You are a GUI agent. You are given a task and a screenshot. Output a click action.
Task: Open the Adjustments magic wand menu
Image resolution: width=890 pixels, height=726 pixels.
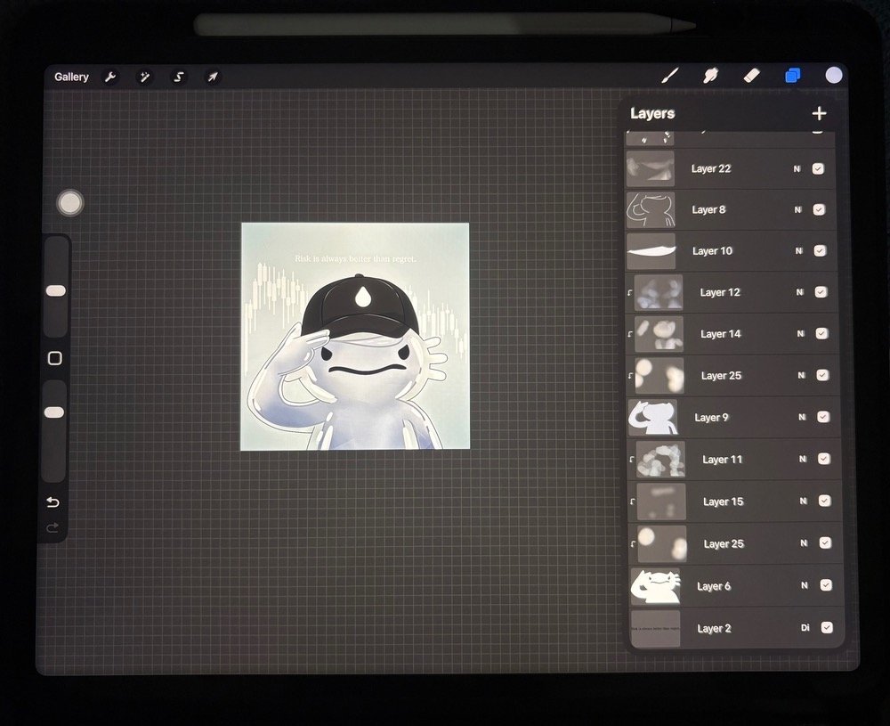point(145,77)
